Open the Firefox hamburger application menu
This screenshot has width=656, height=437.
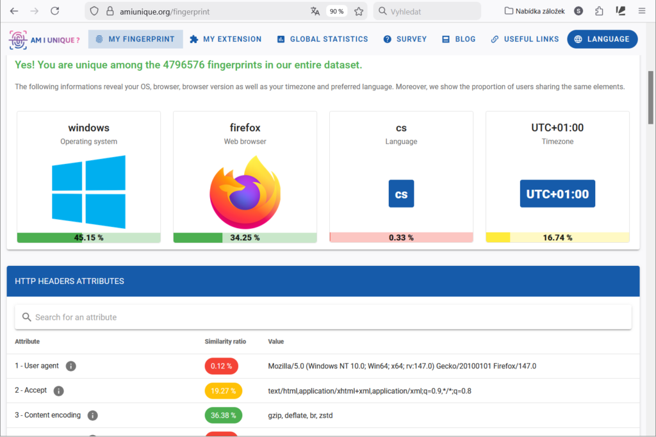641,11
